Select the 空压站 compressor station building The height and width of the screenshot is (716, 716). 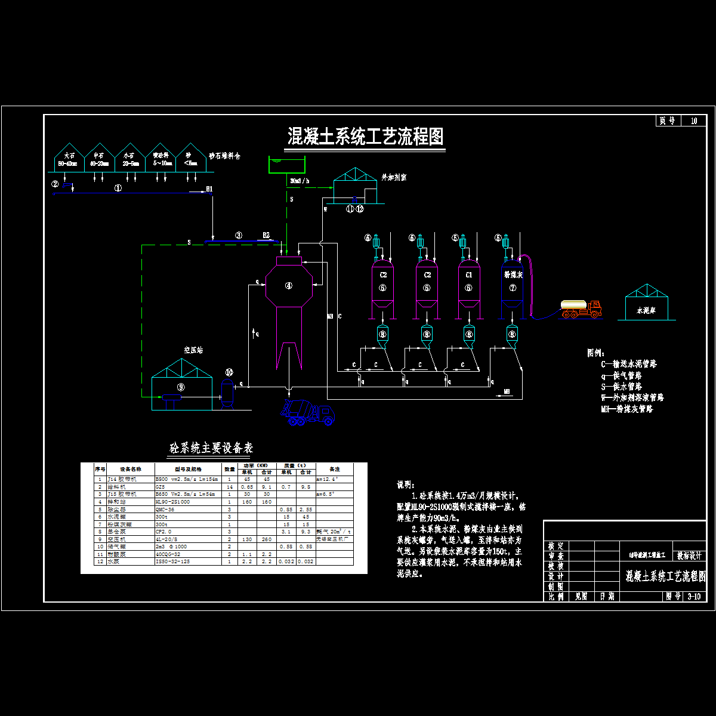pyautogui.click(x=182, y=385)
